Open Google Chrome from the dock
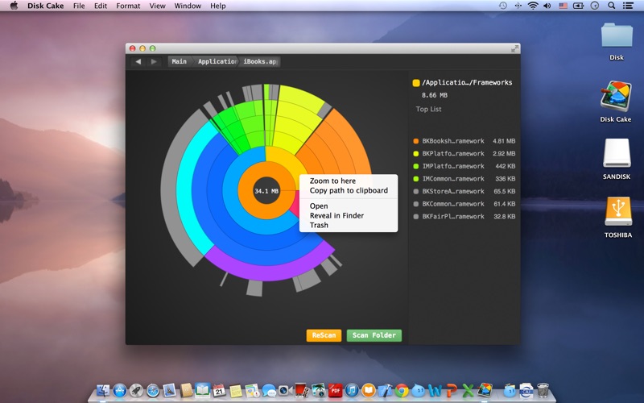The image size is (644, 403). (x=402, y=390)
